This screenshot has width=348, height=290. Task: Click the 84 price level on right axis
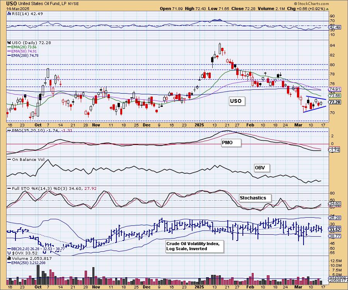point(333,46)
